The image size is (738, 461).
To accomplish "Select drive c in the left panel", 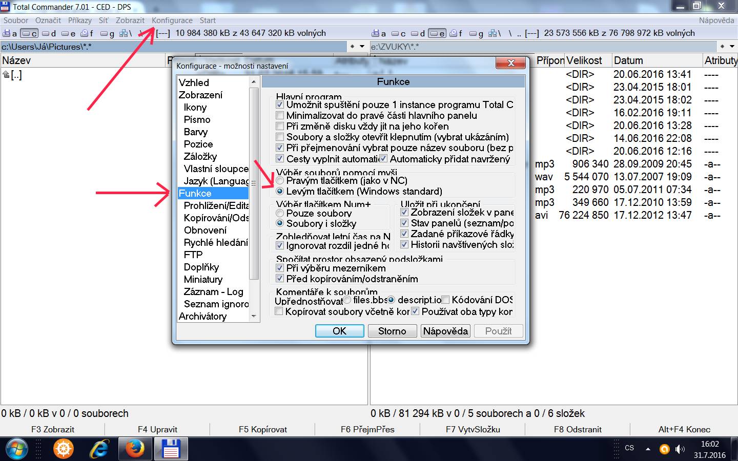I will coord(29,33).
